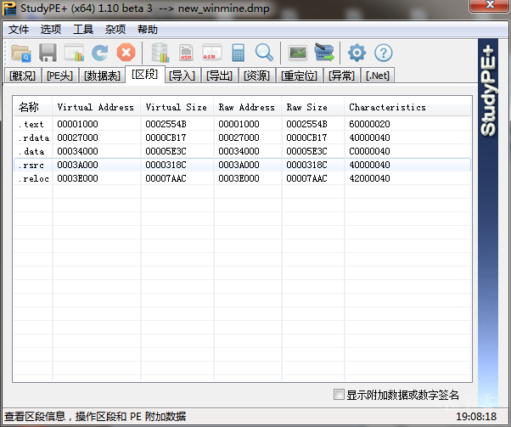Click the magnifying glass search icon

coord(264,53)
